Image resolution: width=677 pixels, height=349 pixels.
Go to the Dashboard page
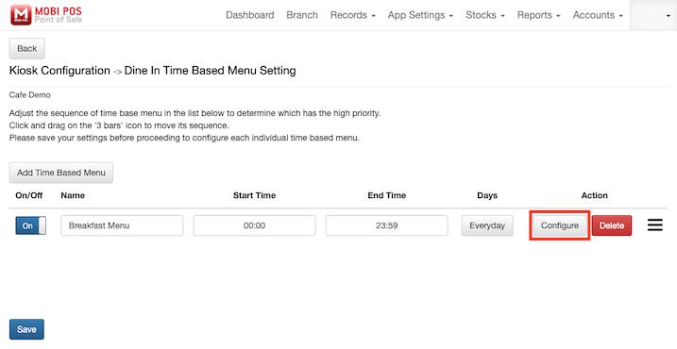coord(249,15)
